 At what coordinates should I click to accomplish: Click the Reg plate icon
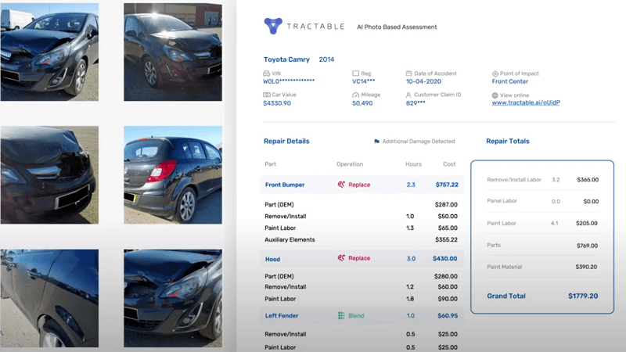point(355,74)
